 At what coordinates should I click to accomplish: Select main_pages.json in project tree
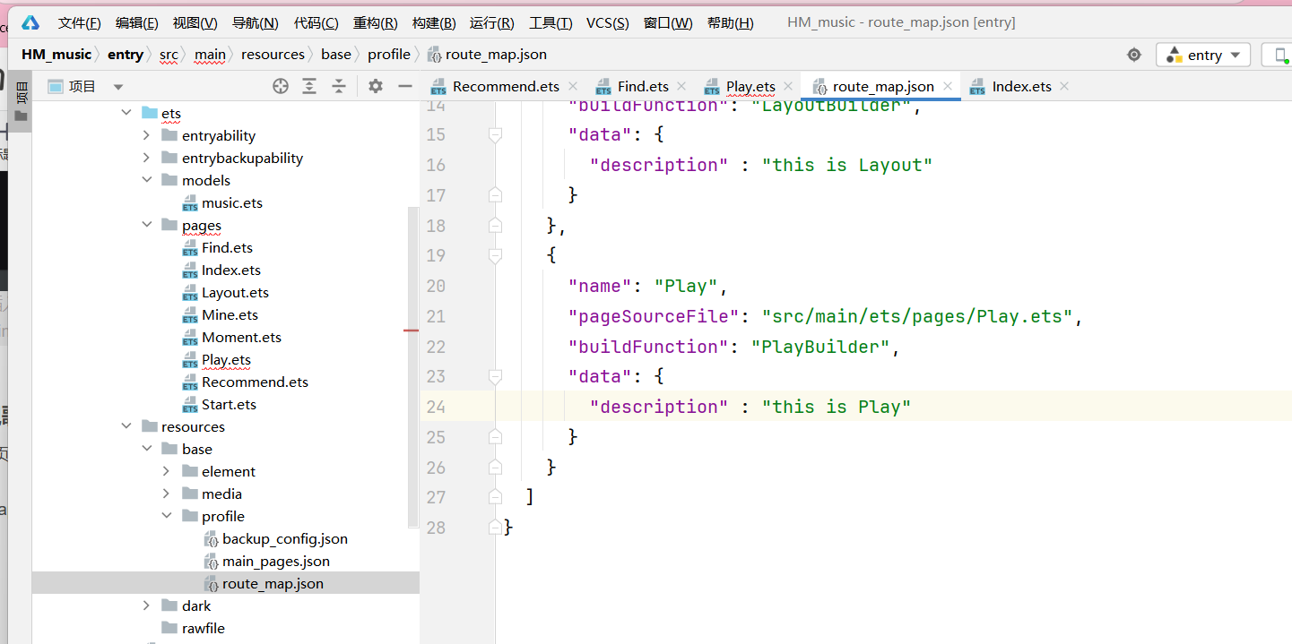(276, 561)
